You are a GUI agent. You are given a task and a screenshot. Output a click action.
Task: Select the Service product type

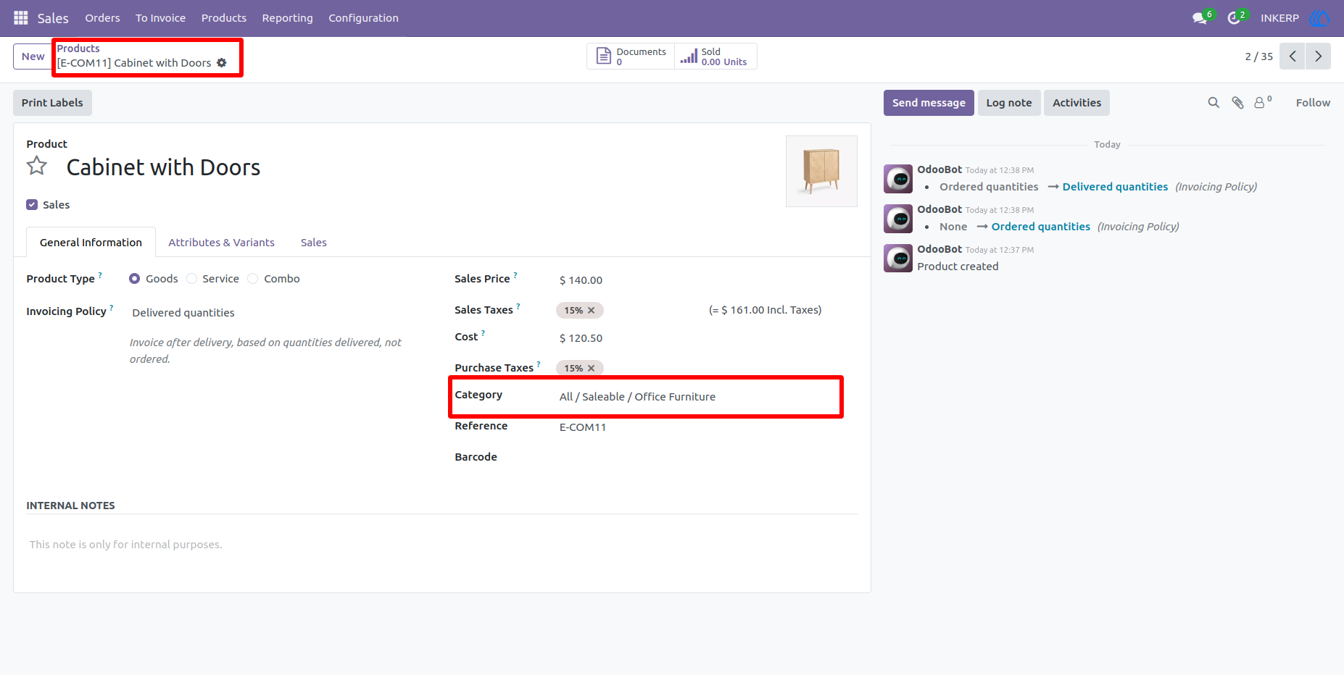click(x=192, y=279)
